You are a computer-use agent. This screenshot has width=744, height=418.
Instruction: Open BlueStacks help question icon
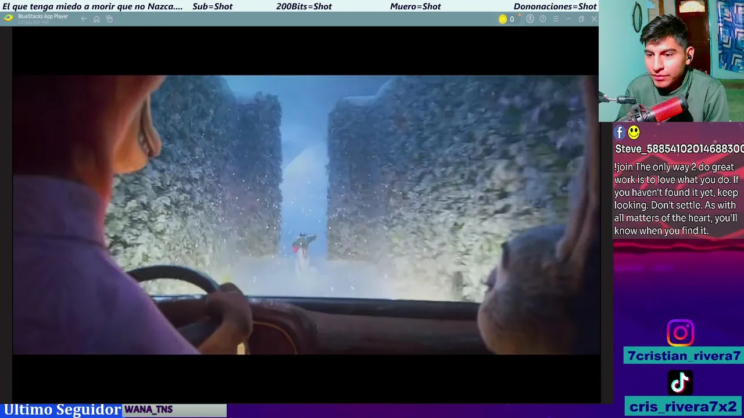pyautogui.click(x=543, y=19)
